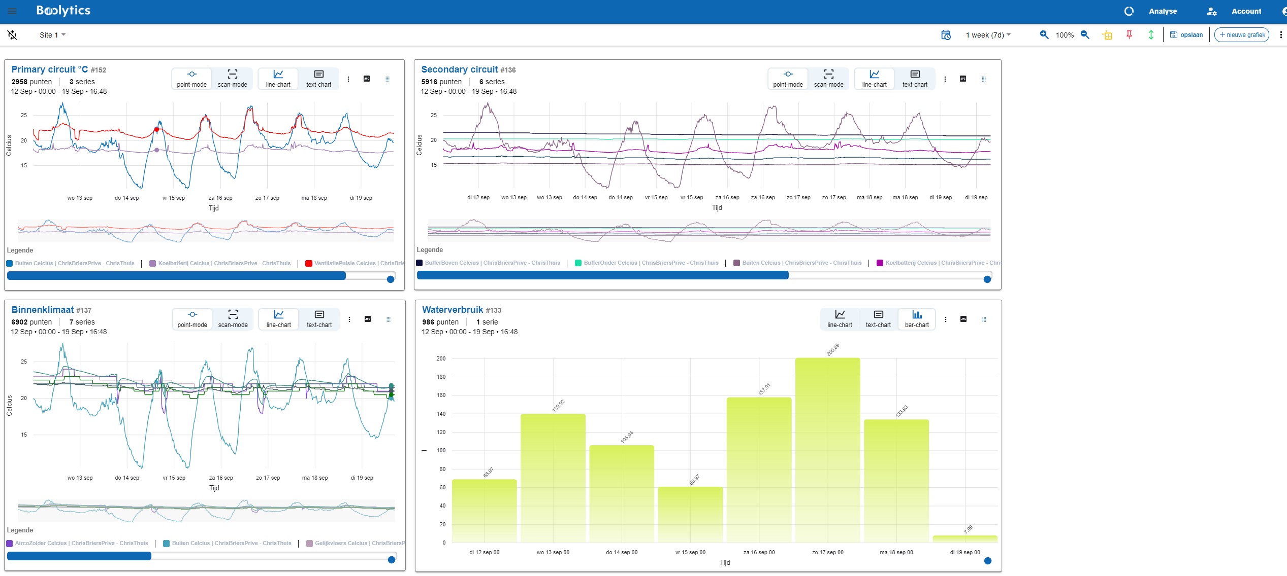Toggle Gelijkvloers Celcius legend entry

(356, 543)
